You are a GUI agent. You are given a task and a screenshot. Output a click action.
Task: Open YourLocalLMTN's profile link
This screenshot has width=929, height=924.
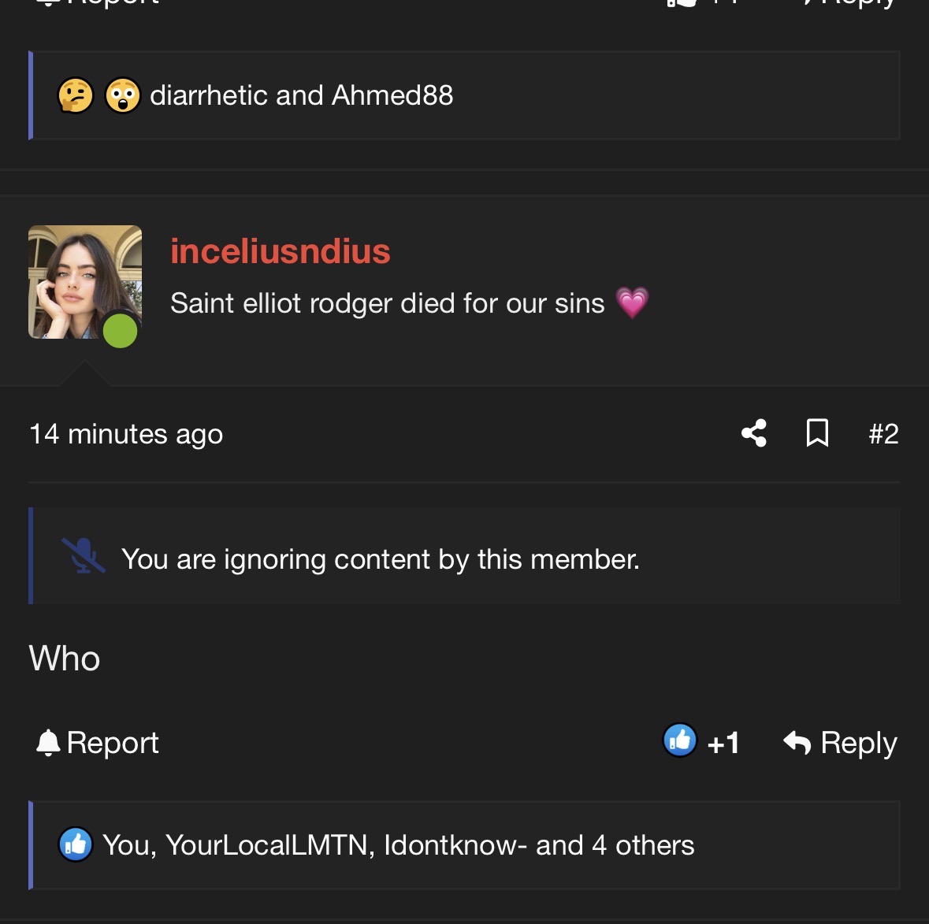(269, 845)
